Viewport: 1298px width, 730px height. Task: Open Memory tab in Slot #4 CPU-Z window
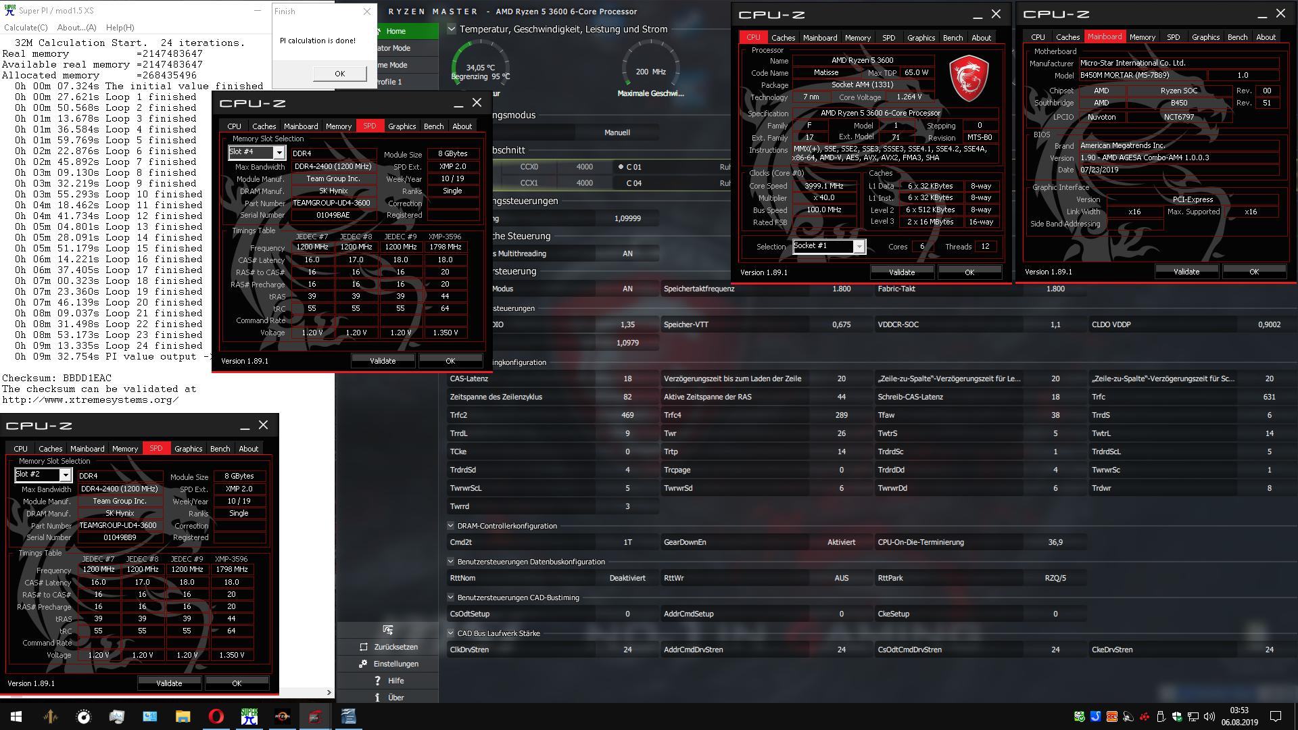tap(338, 126)
